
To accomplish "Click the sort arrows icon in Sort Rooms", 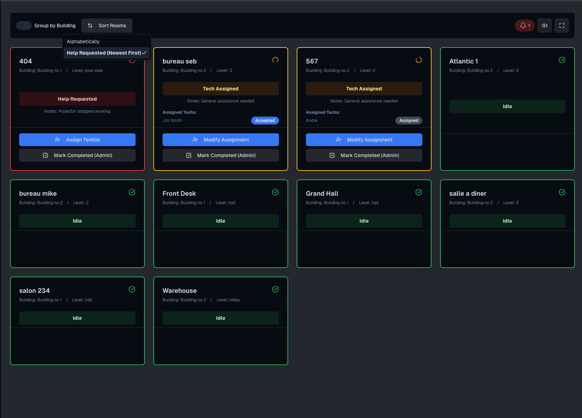I will 90,26.
